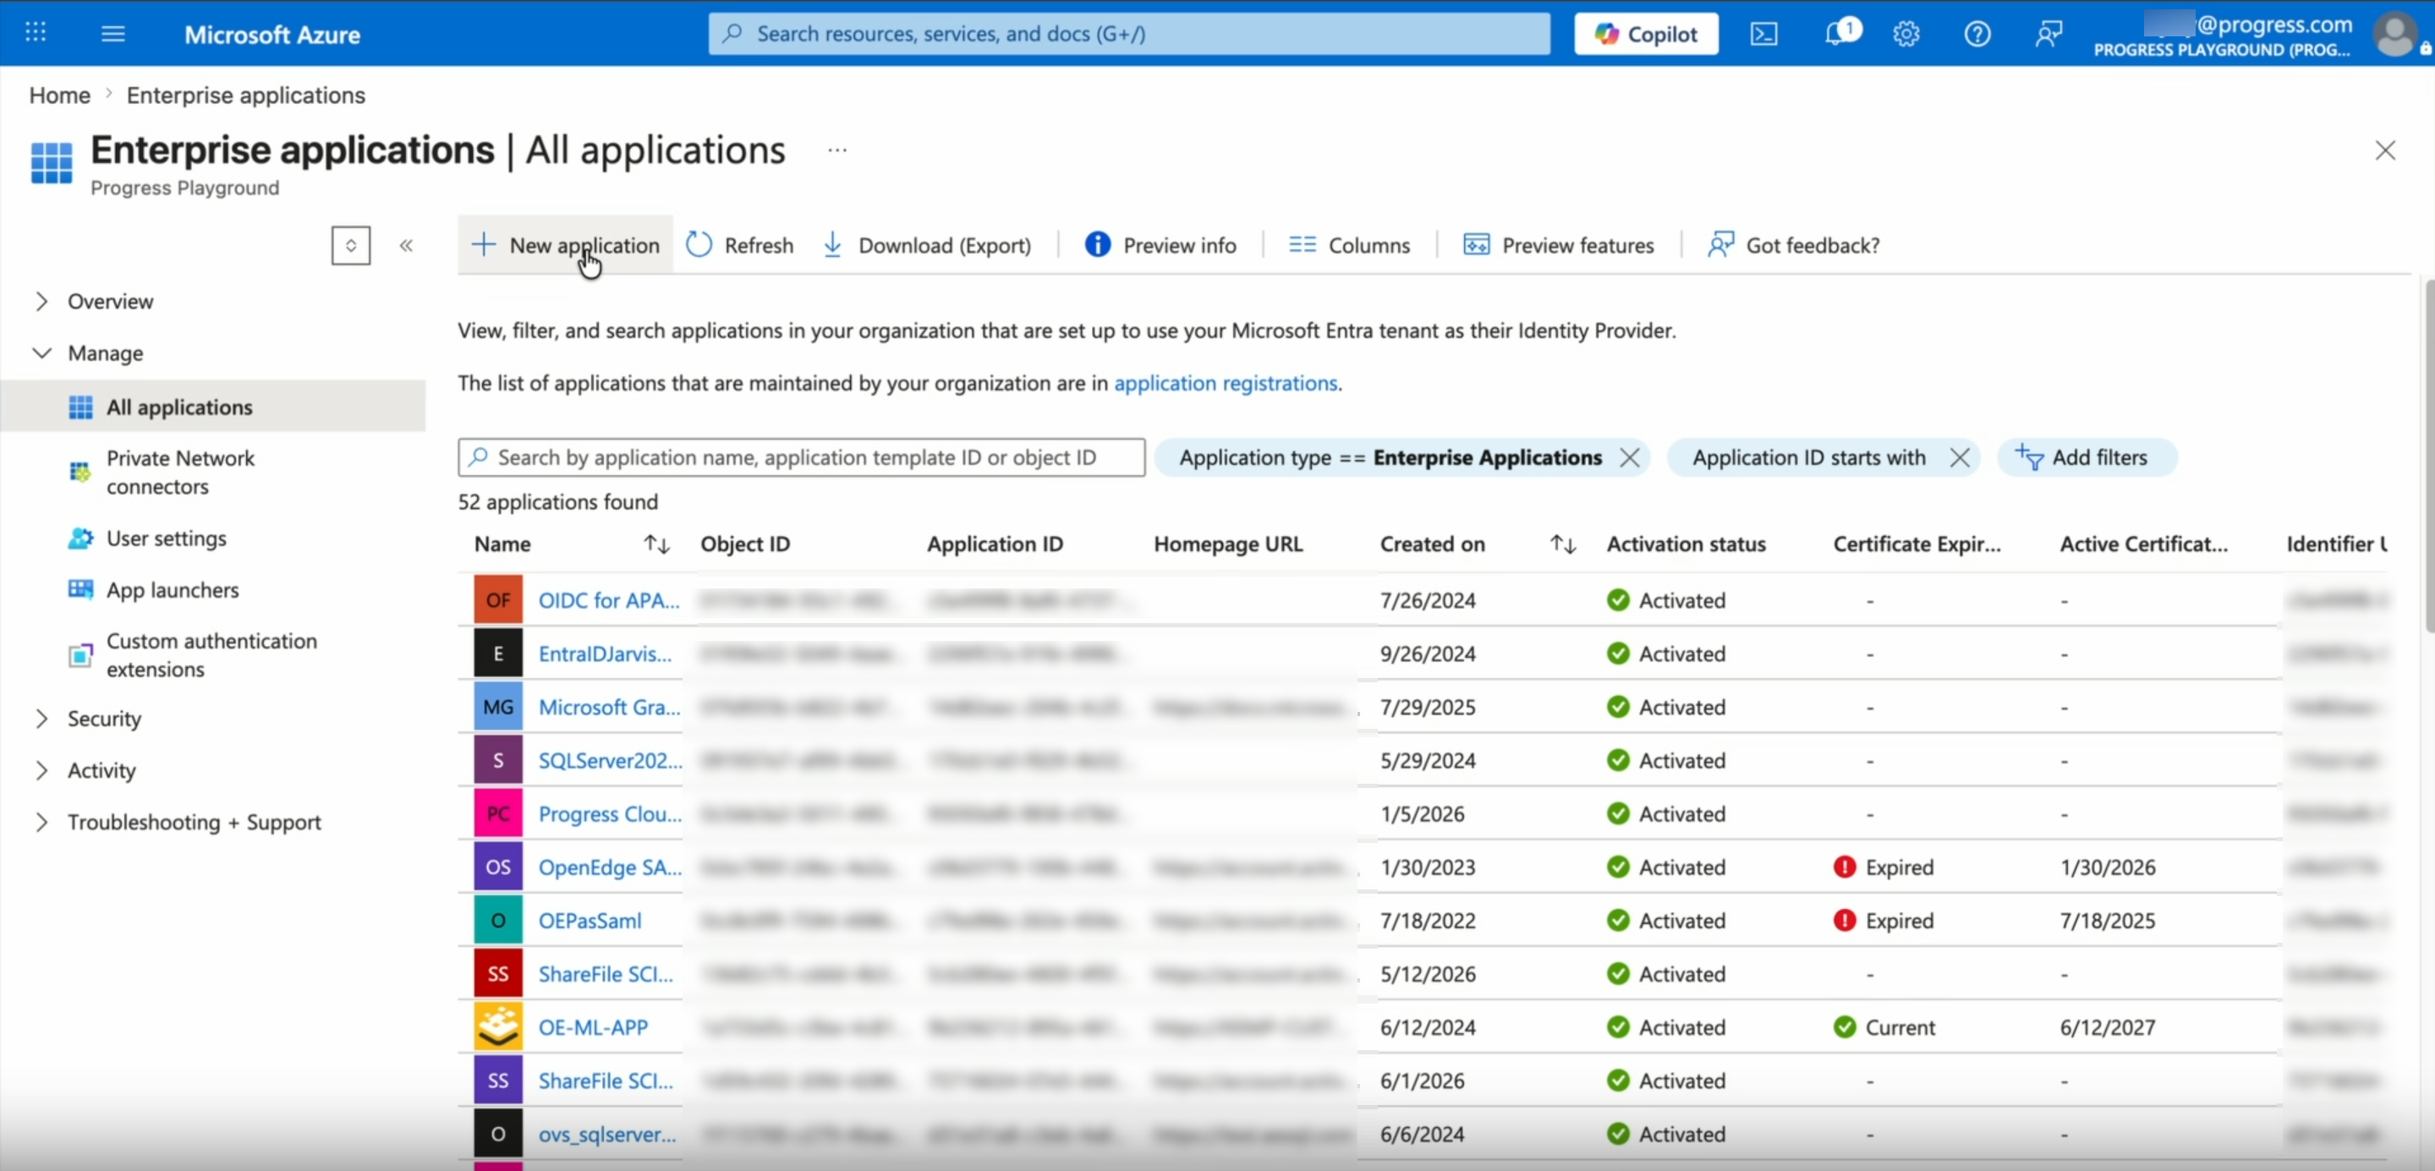Open the Columns chooser
This screenshot has height=1171, width=2435.
[x=1349, y=245]
